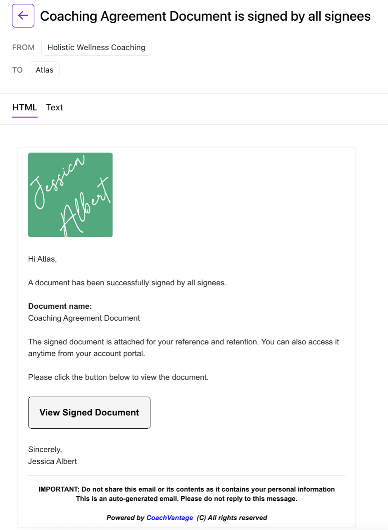Click the bold IMPORTANT notice line
This screenshot has width=388, height=530.
coord(186,489)
